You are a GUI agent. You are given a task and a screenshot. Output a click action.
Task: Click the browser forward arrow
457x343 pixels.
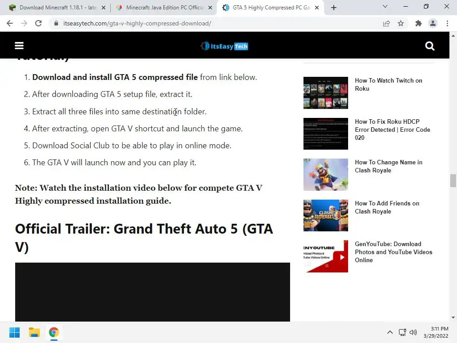[x=24, y=23]
